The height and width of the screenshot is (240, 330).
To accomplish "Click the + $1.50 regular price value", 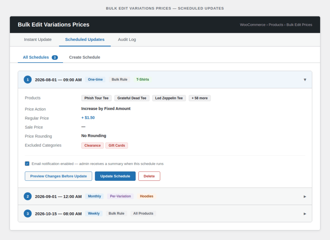I will click(88, 118).
